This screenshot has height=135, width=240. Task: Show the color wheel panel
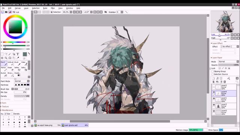tap(3, 12)
